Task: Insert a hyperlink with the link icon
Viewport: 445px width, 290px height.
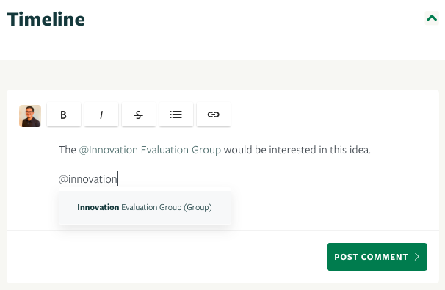Action: (214, 115)
